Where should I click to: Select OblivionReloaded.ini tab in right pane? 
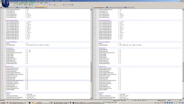coord(99,8)
